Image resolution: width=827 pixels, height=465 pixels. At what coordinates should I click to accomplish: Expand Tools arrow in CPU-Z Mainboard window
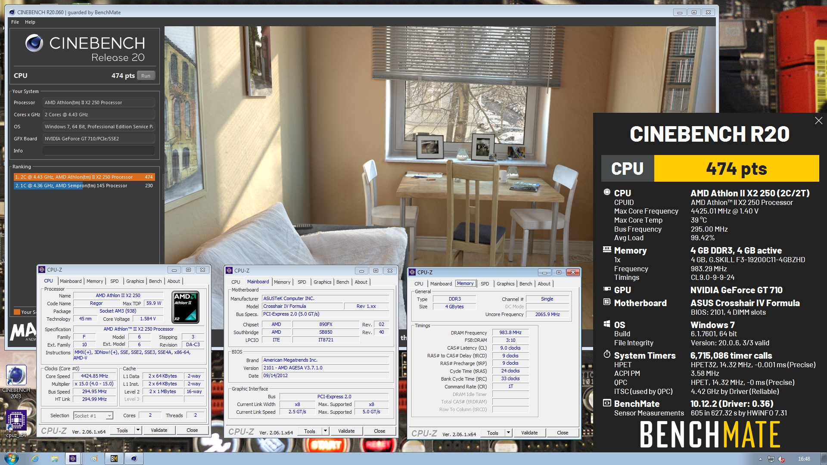point(325,431)
